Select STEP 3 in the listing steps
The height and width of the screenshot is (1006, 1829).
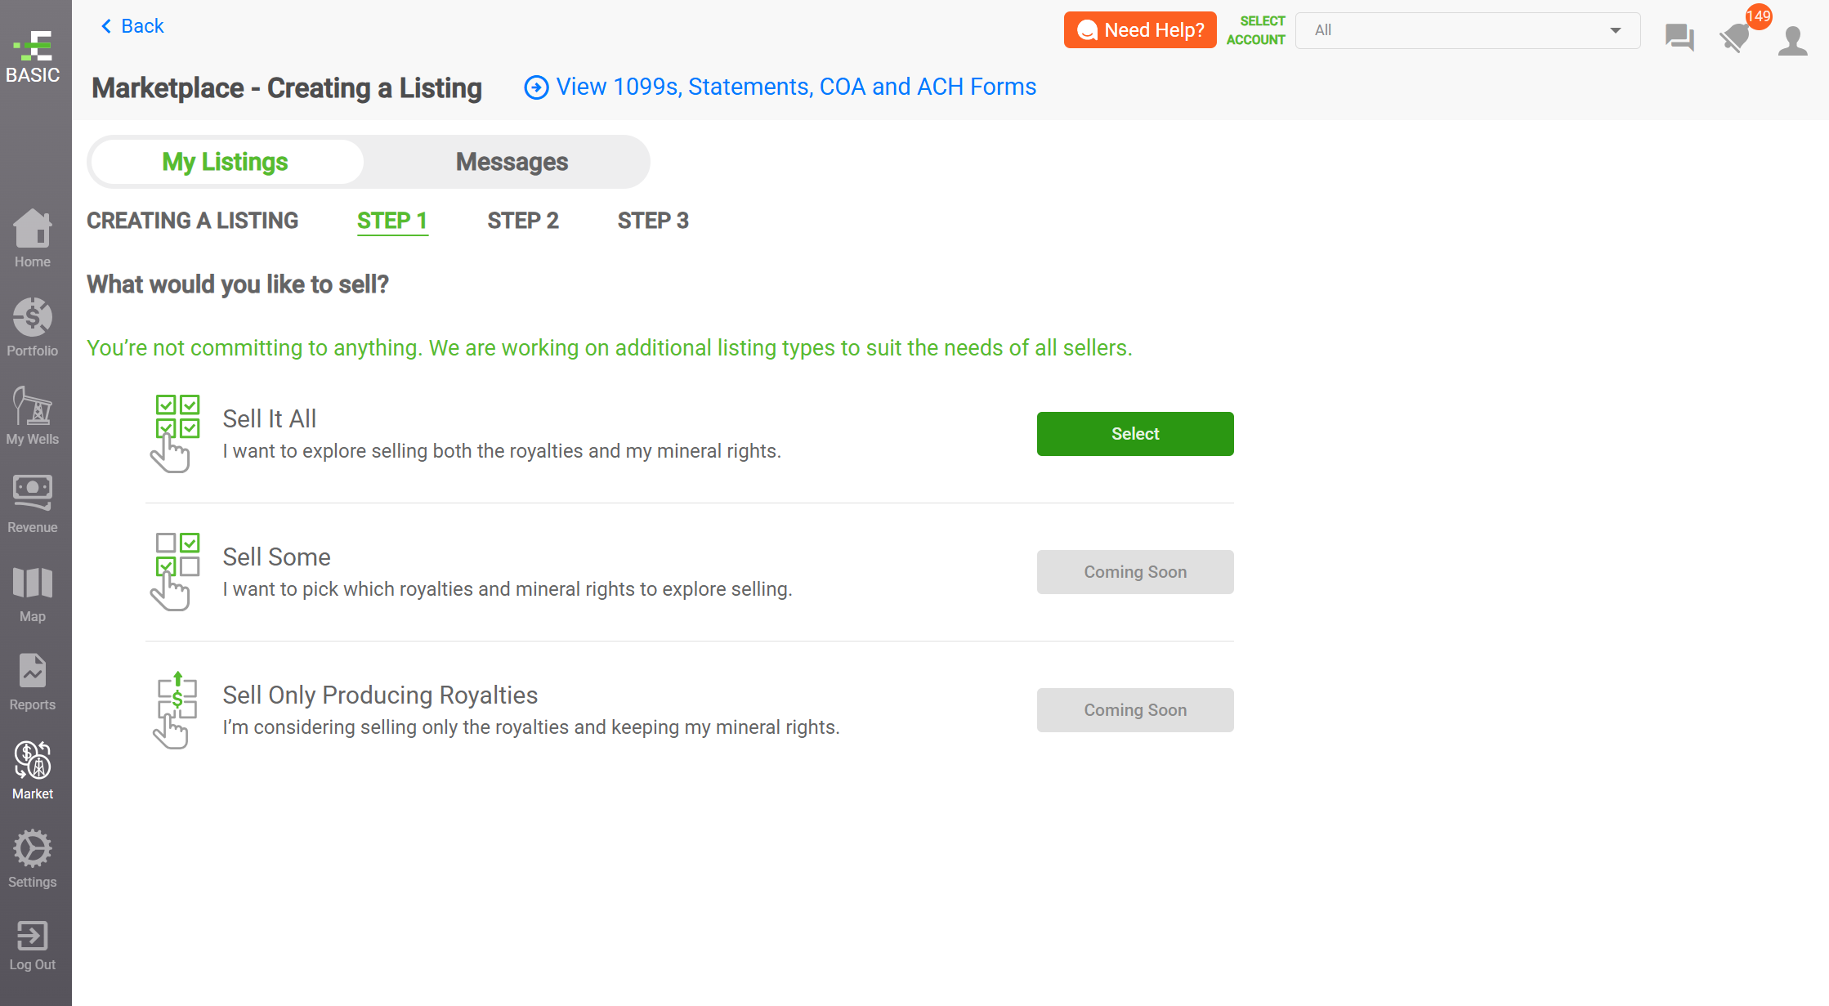[x=653, y=221]
